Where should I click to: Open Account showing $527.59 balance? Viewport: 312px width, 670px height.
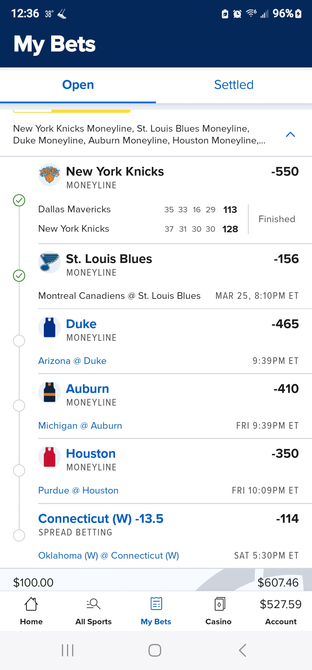[x=281, y=610]
